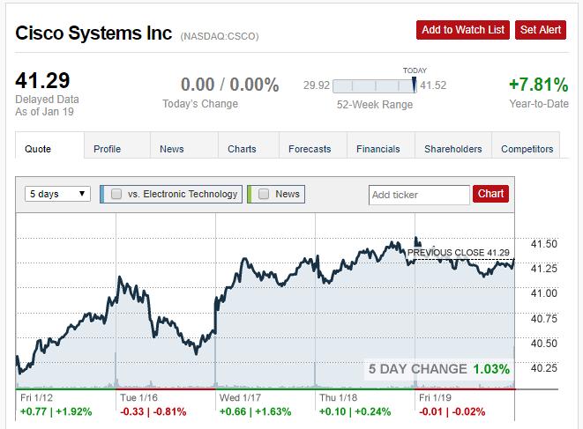
Task: Click the Tue 1/16 day label
Action: click(138, 398)
